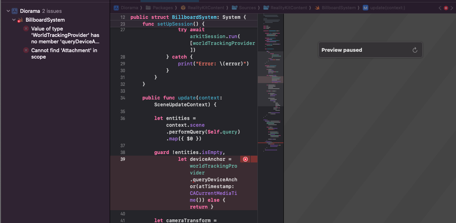Screen dimensions: 456x223
Task: Click the Diorama project icon in navigator
Action: (15, 11)
